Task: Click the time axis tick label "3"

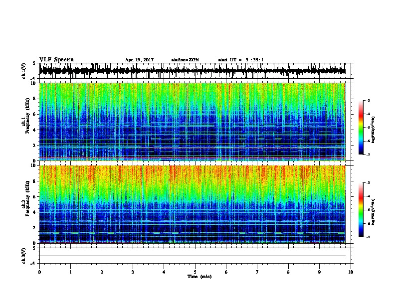Action: pos(133,272)
